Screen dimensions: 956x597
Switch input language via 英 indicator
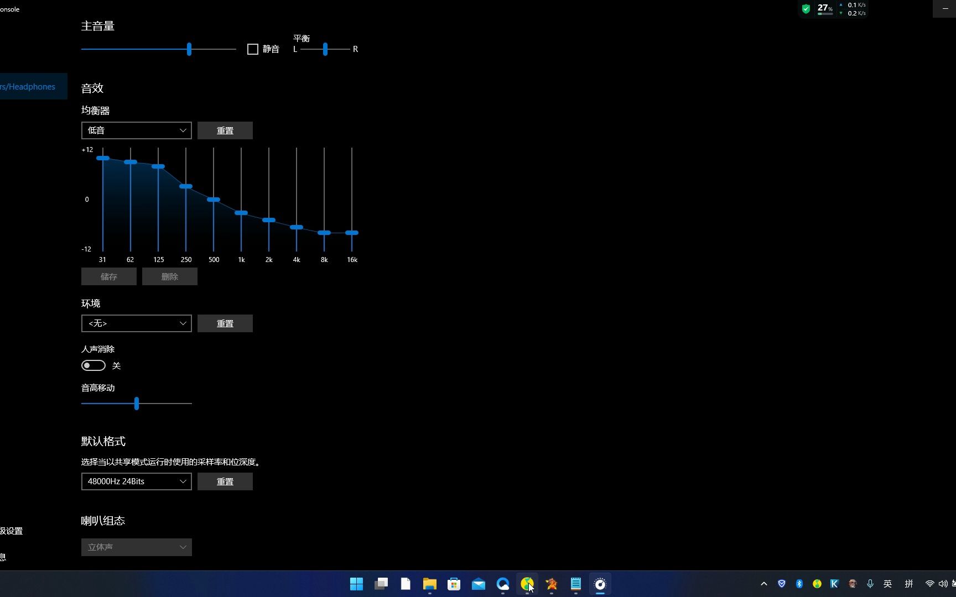888,584
